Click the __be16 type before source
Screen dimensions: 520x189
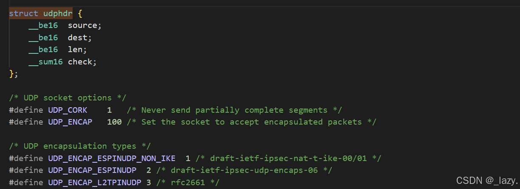click(43, 25)
